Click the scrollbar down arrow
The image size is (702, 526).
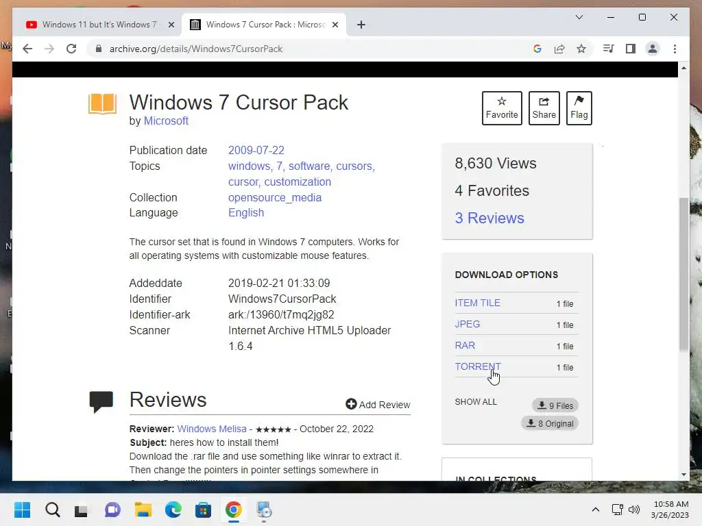[683, 475]
